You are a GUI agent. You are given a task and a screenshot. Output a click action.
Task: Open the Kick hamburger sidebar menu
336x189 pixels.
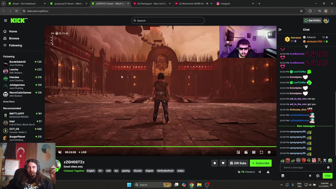[6, 20]
